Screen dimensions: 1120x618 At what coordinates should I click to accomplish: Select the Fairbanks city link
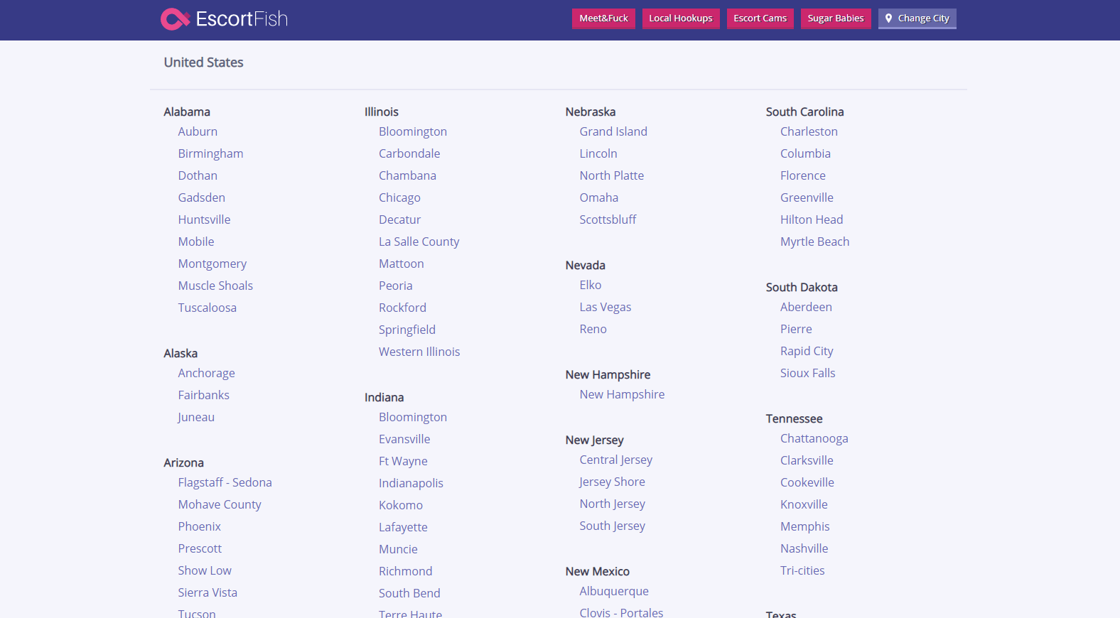point(203,395)
